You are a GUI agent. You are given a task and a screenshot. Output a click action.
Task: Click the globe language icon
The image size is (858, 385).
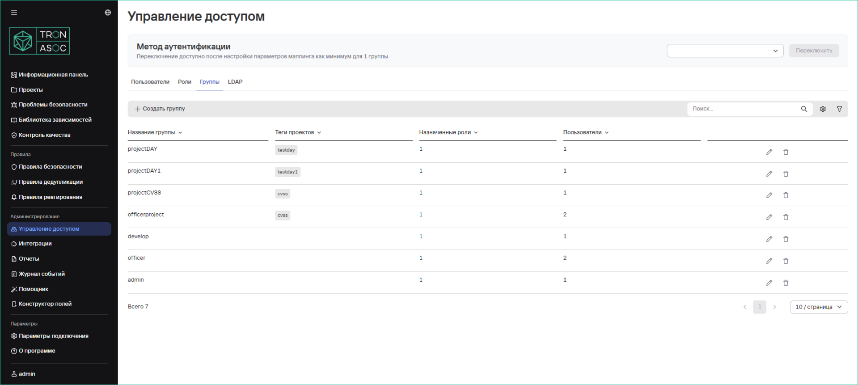(108, 13)
